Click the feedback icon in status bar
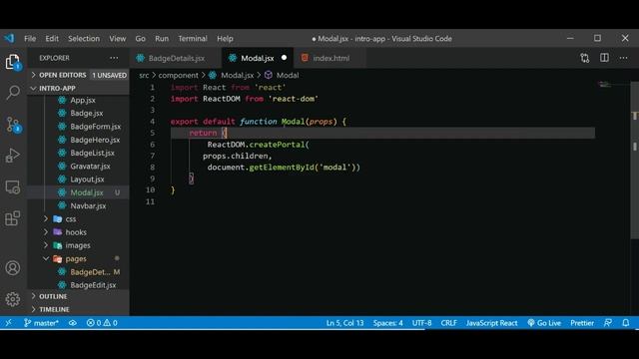The height and width of the screenshot is (359, 639). 608,323
